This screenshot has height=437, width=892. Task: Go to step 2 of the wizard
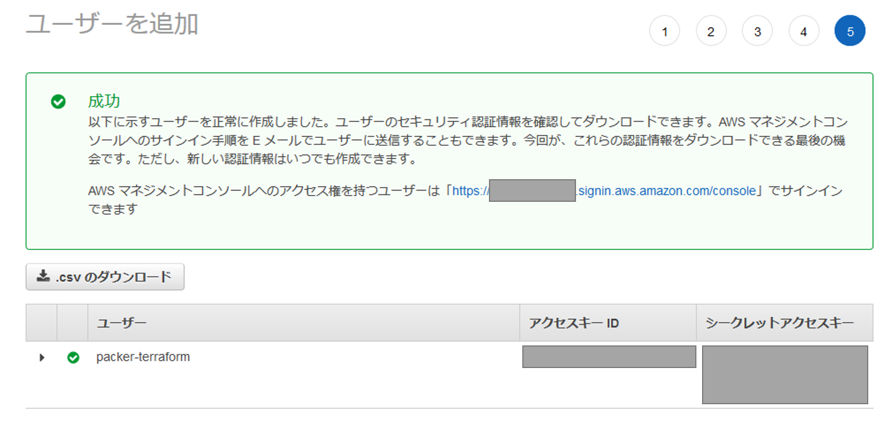click(x=711, y=31)
